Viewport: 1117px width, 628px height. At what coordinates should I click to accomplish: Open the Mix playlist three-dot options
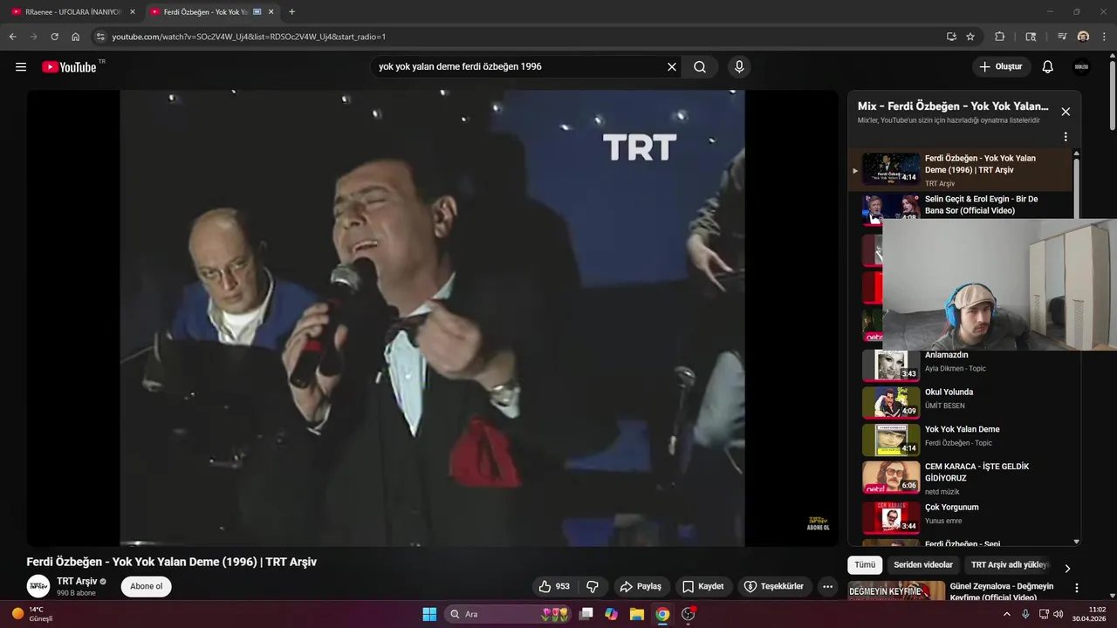pos(1066,137)
